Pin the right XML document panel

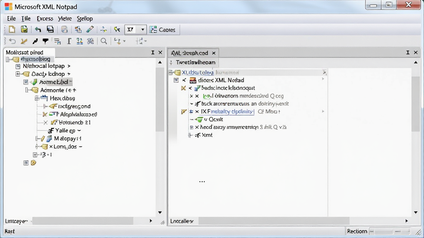[408, 52]
